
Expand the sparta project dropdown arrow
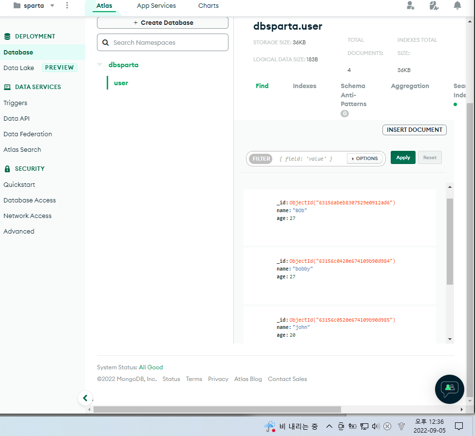[52, 5]
